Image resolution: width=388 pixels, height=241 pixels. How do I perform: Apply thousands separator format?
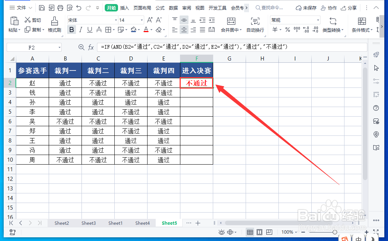pos(297,30)
